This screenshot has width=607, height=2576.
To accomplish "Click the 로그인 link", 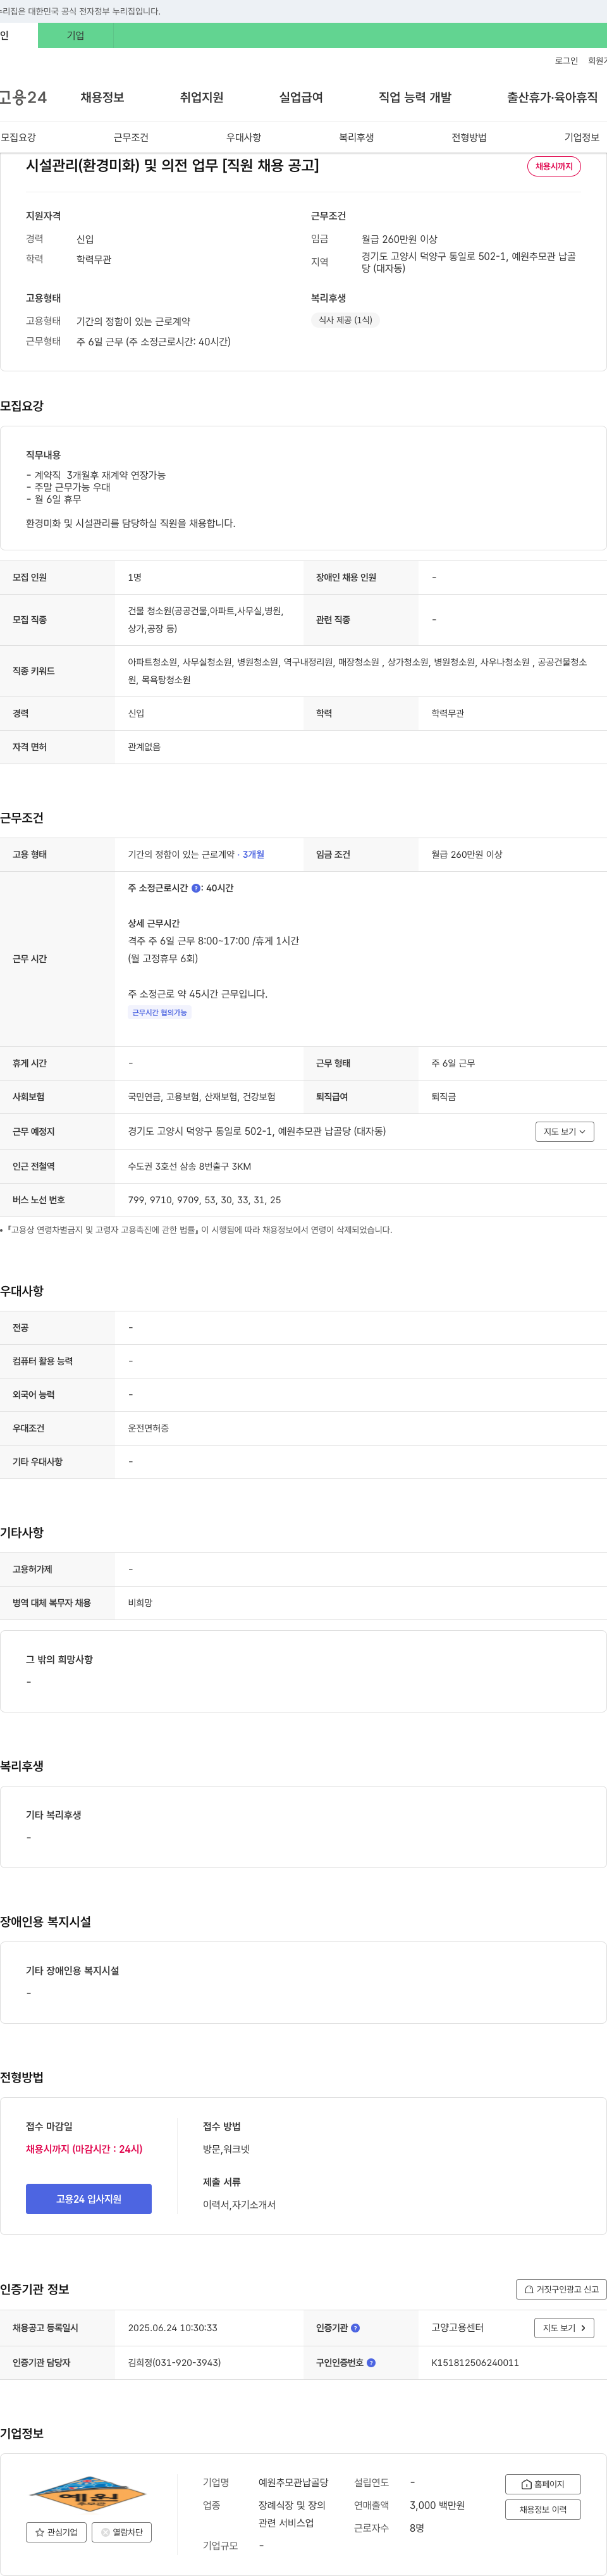I will (566, 61).
